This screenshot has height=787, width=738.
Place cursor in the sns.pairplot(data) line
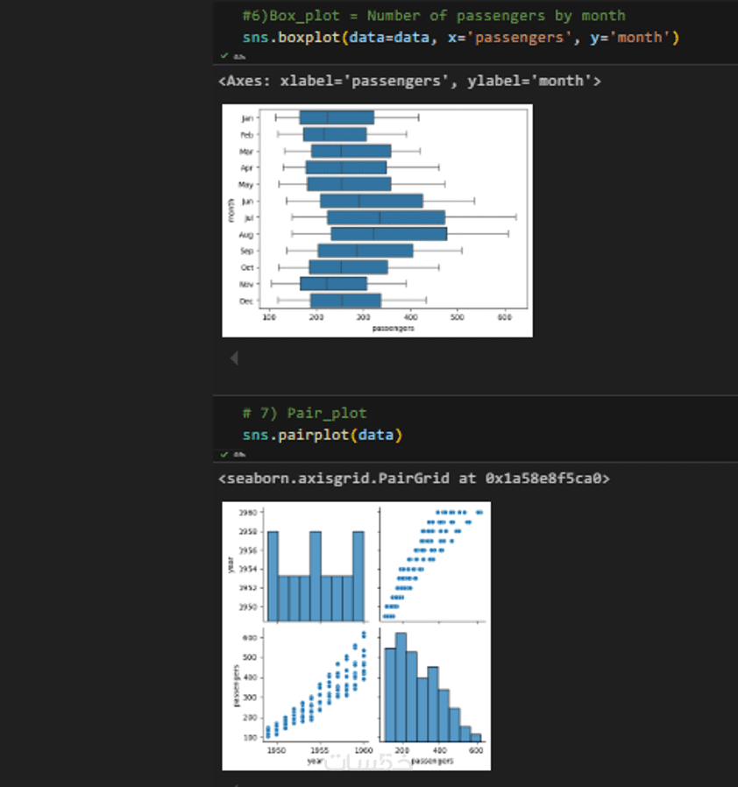click(x=323, y=435)
